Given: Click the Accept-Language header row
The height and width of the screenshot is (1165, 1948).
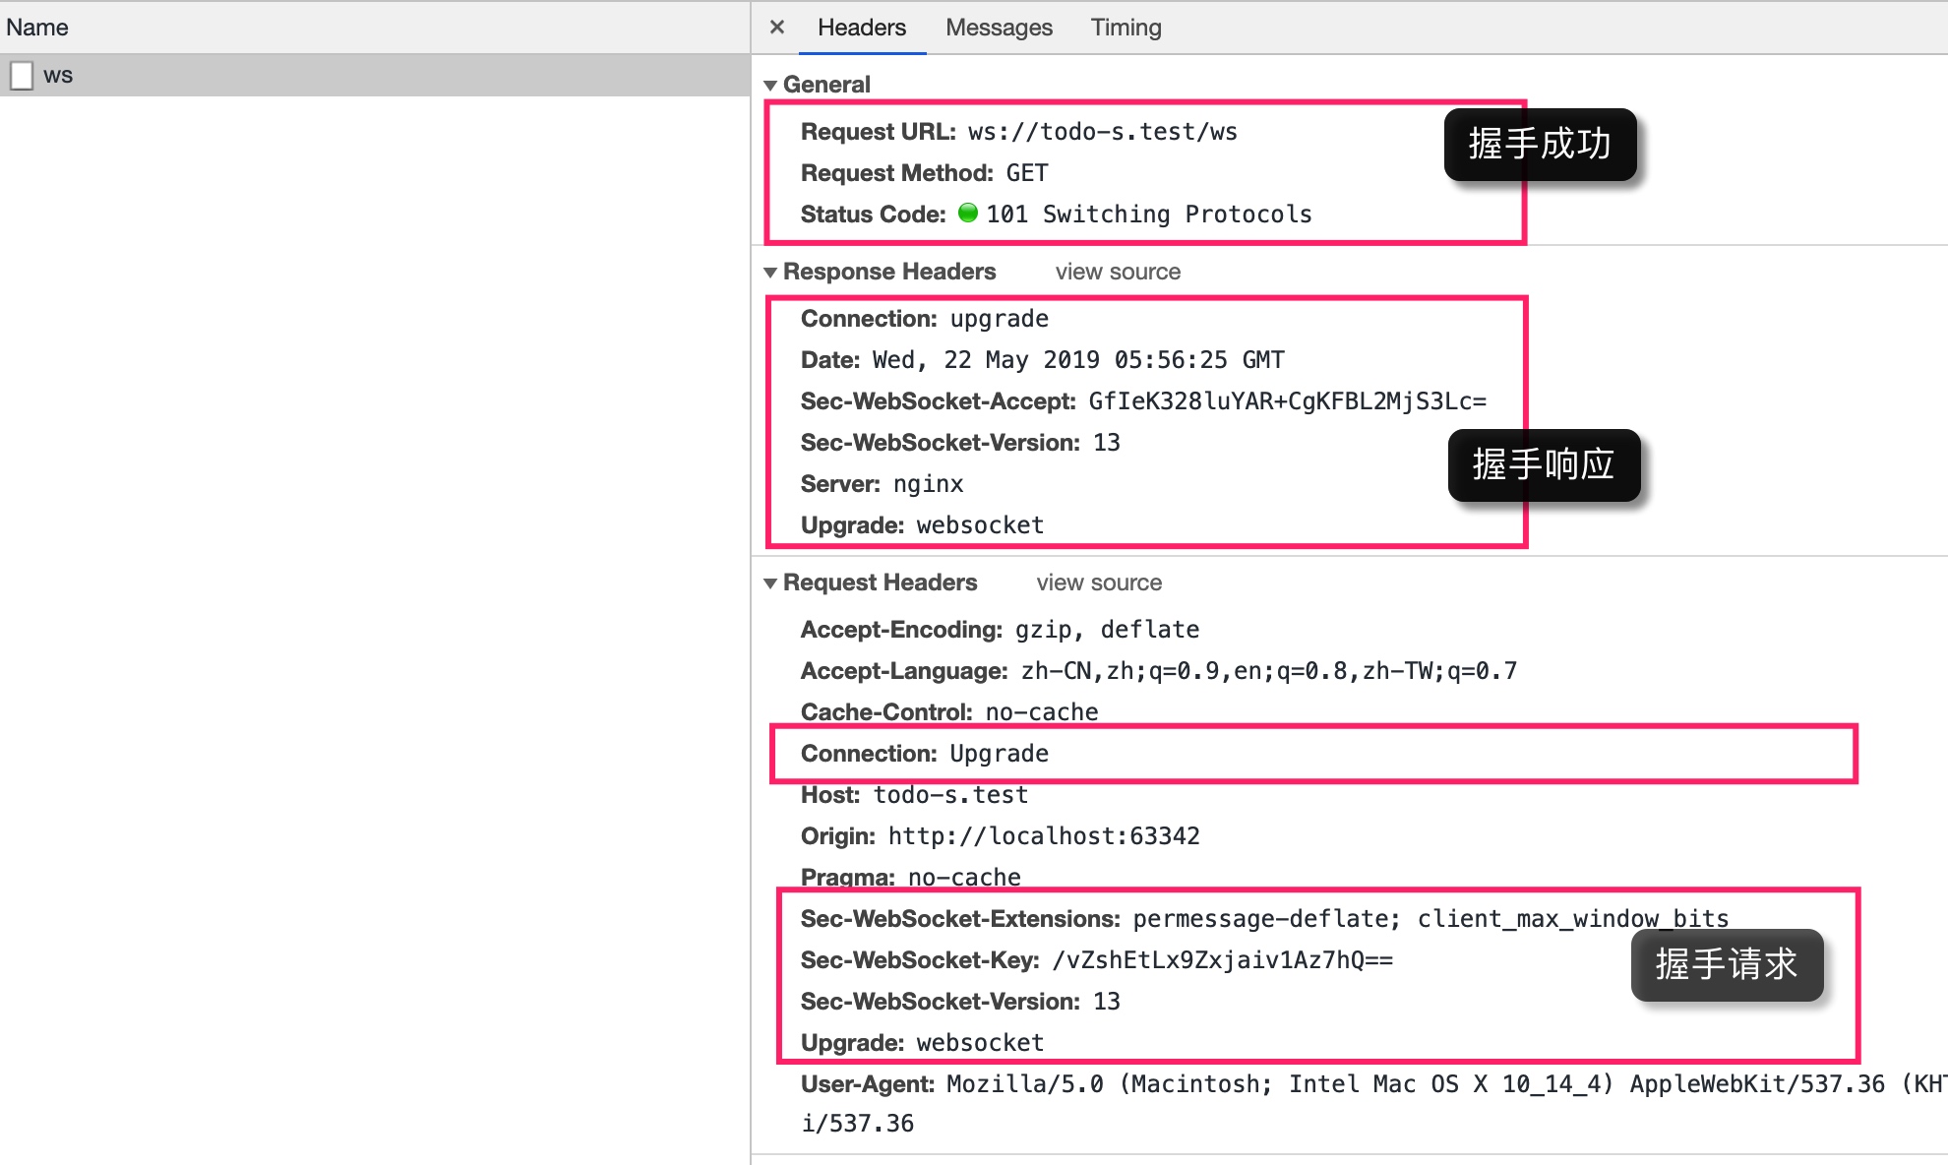Looking at the screenshot, I should [x=1159, y=671].
